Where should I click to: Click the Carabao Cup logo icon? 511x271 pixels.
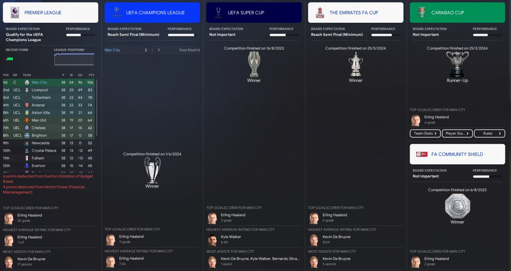click(x=422, y=12)
